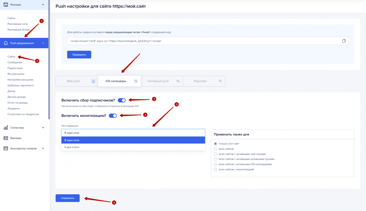Choose В один клик dropdown option
Image resolution: width=366 pixels, height=211 pixels.
133,140
